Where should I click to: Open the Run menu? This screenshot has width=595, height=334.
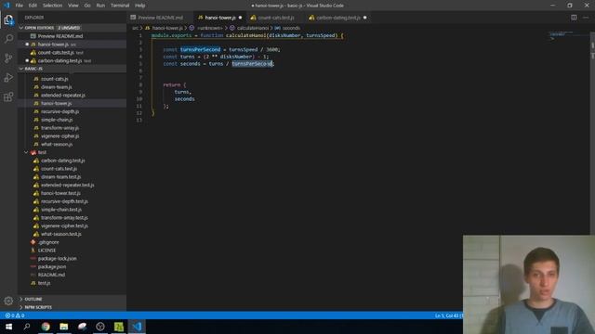100,6
